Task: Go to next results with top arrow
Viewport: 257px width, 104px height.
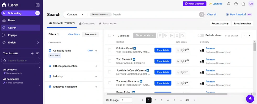Action: tap(249, 35)
